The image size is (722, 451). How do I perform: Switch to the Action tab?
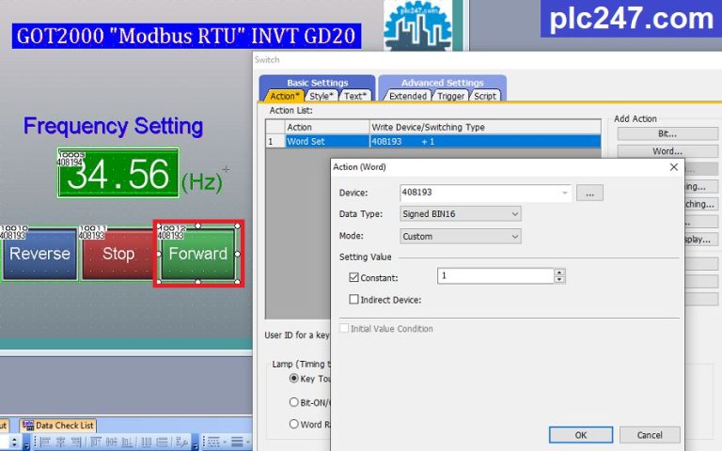[284, 96]
